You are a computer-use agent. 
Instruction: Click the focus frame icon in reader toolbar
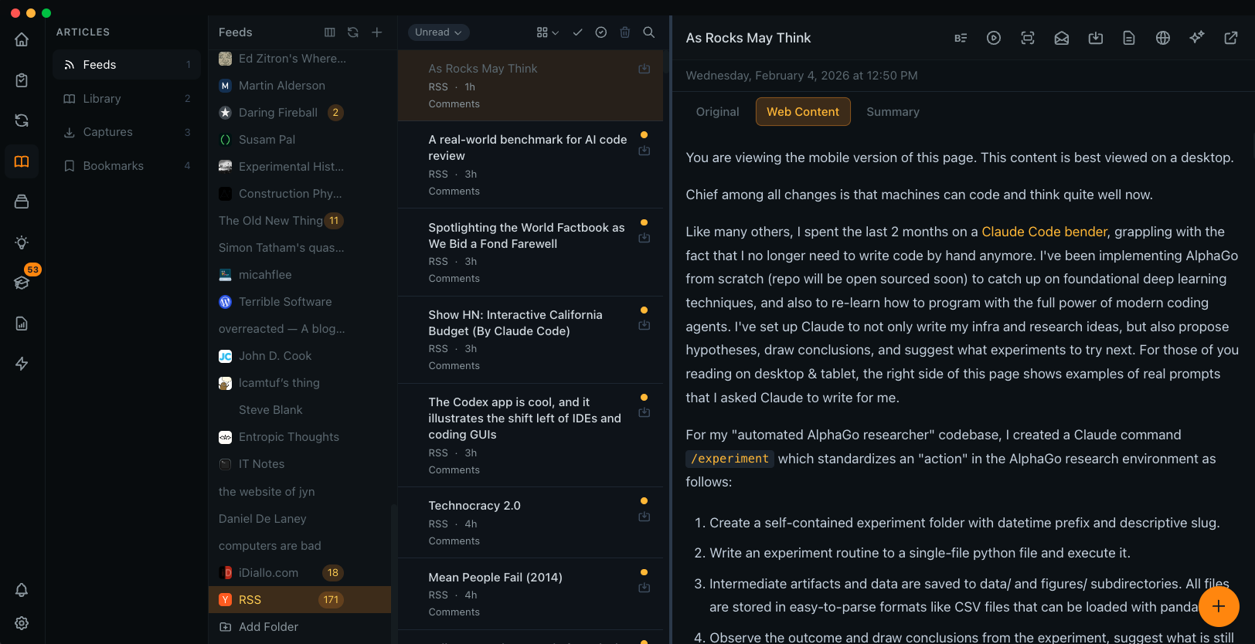click(x=1028, y=38)
